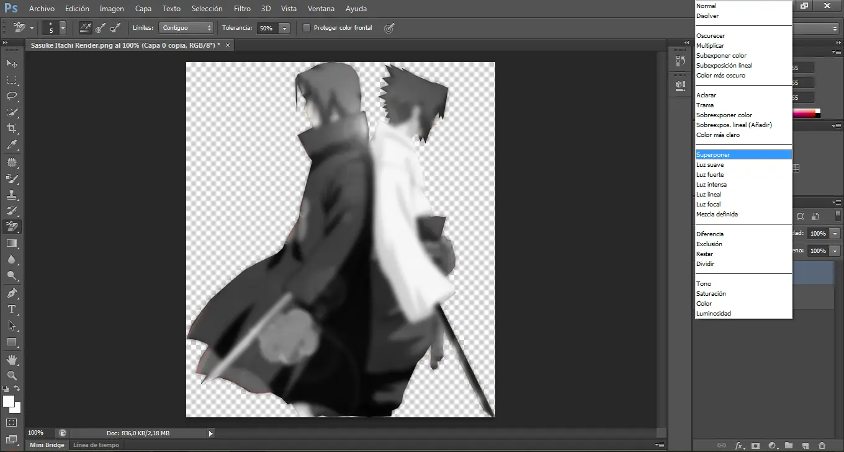844x452 pixels.
Task: Switch to the Línea de tiempo tab
Action: pyautogui.click(x=96, y=445)
